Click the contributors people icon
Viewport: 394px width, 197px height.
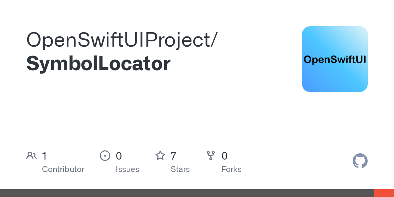tap(32, 156)
